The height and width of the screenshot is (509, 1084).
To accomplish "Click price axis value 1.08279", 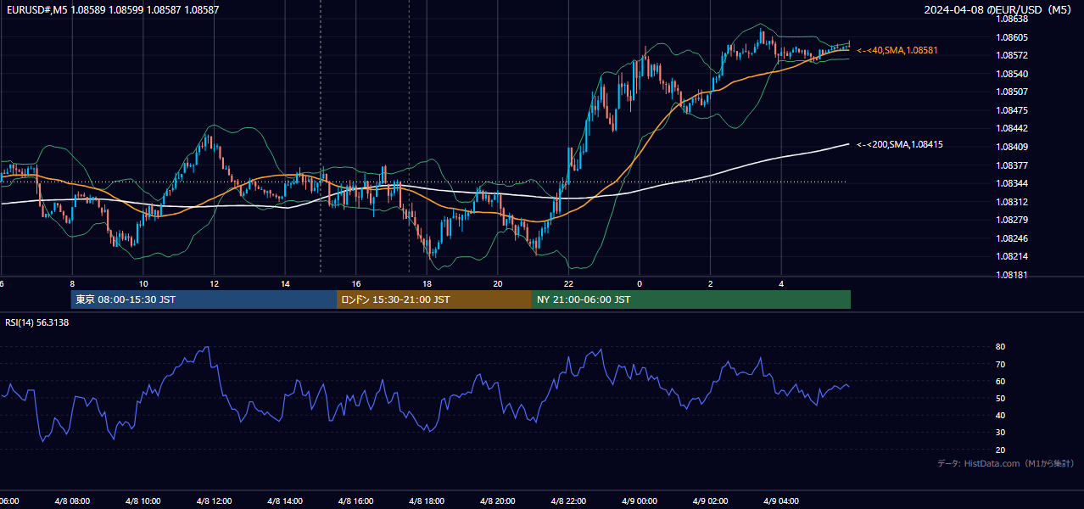I will click(1012, 221).
